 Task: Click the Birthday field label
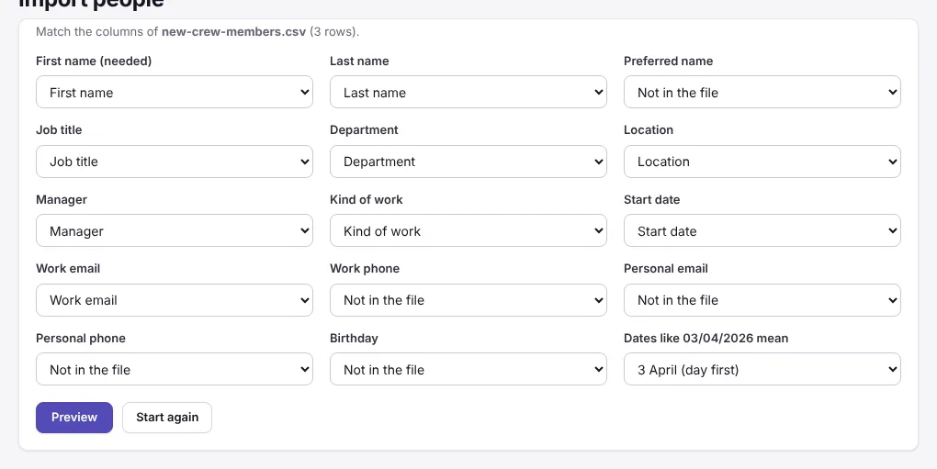click(354, 339)
